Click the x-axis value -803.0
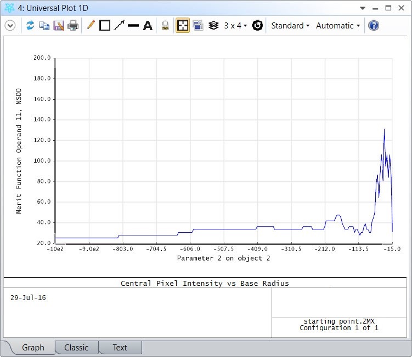The height and width of the screenshot is (357, 412). click(123, 249)
